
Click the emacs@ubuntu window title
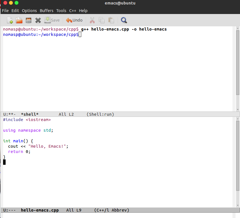pyautogui.click(x=120, y=3)
